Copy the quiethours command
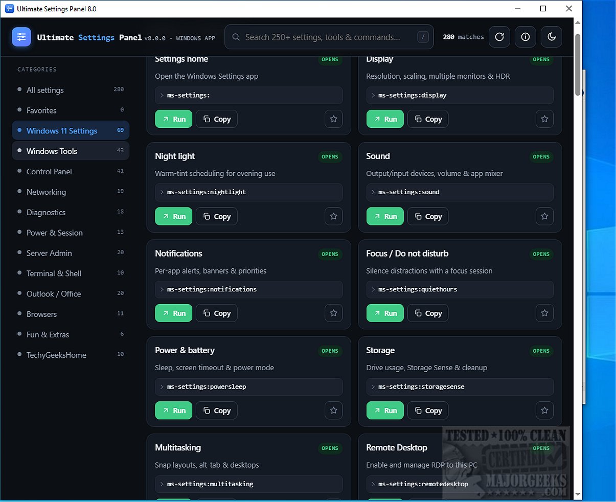Screen dimensions: 616x502 (x=428, y=313)
